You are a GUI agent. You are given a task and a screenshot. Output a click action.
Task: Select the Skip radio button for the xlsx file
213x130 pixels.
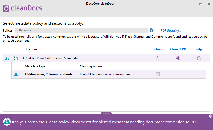click(199, 58)
